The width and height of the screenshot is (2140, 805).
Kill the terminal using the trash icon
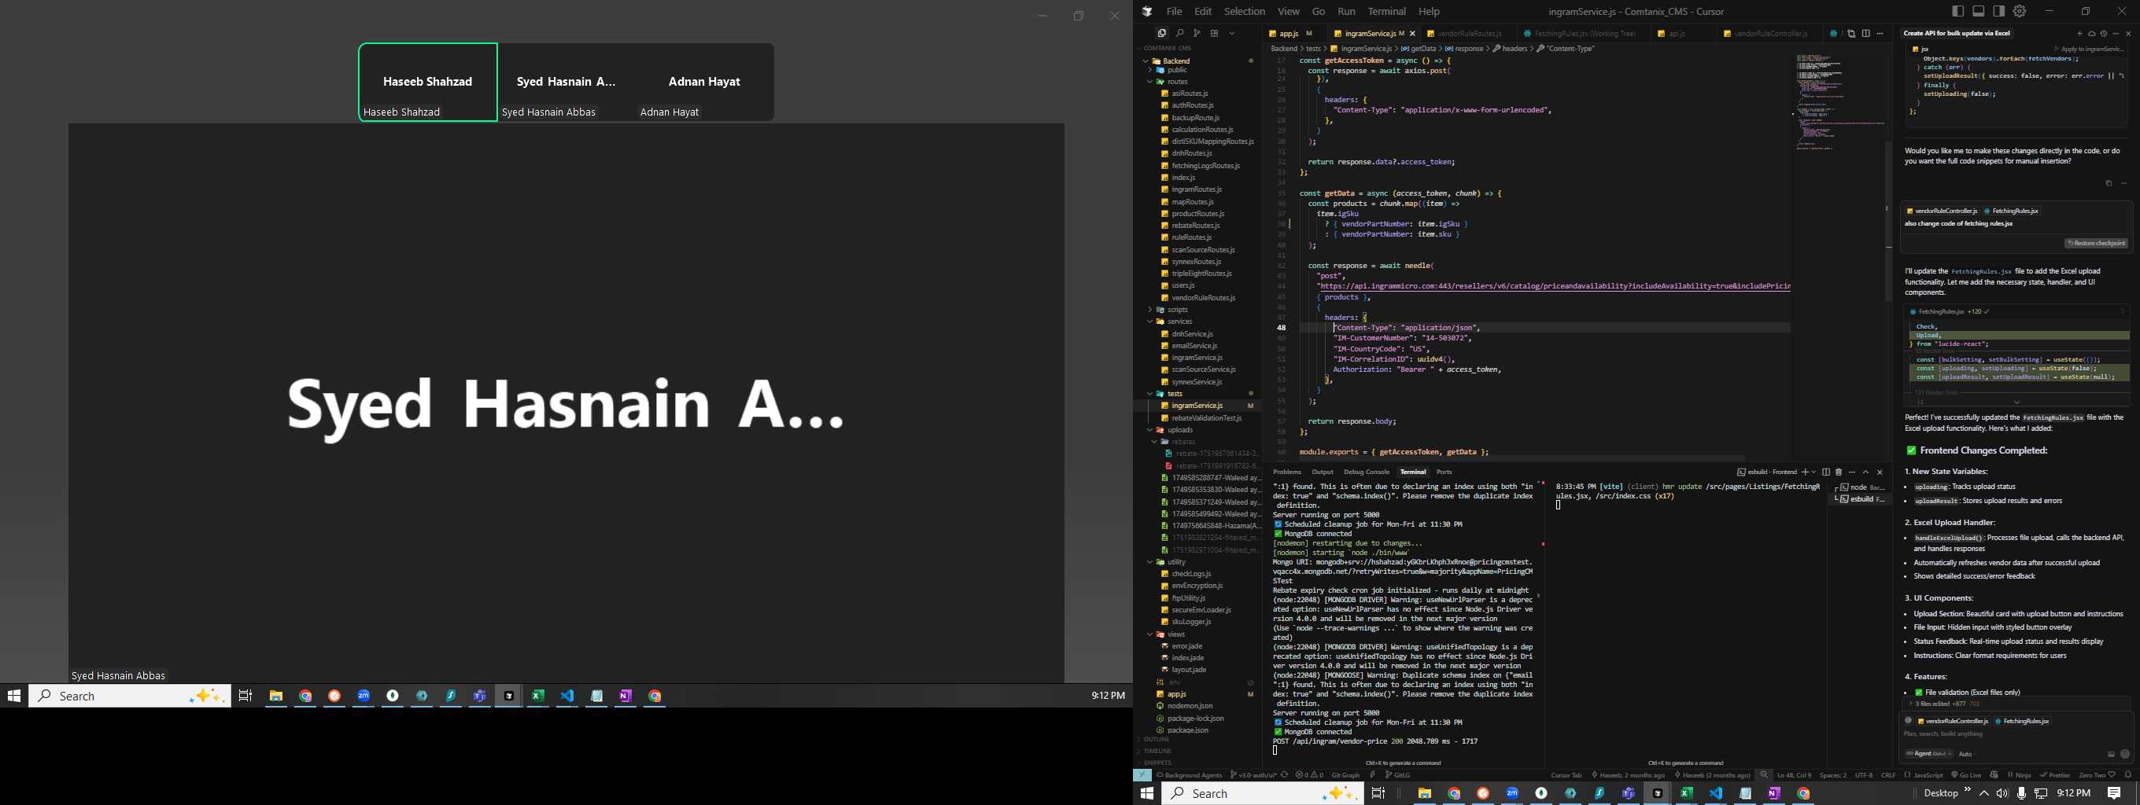tap(1839, 472)
